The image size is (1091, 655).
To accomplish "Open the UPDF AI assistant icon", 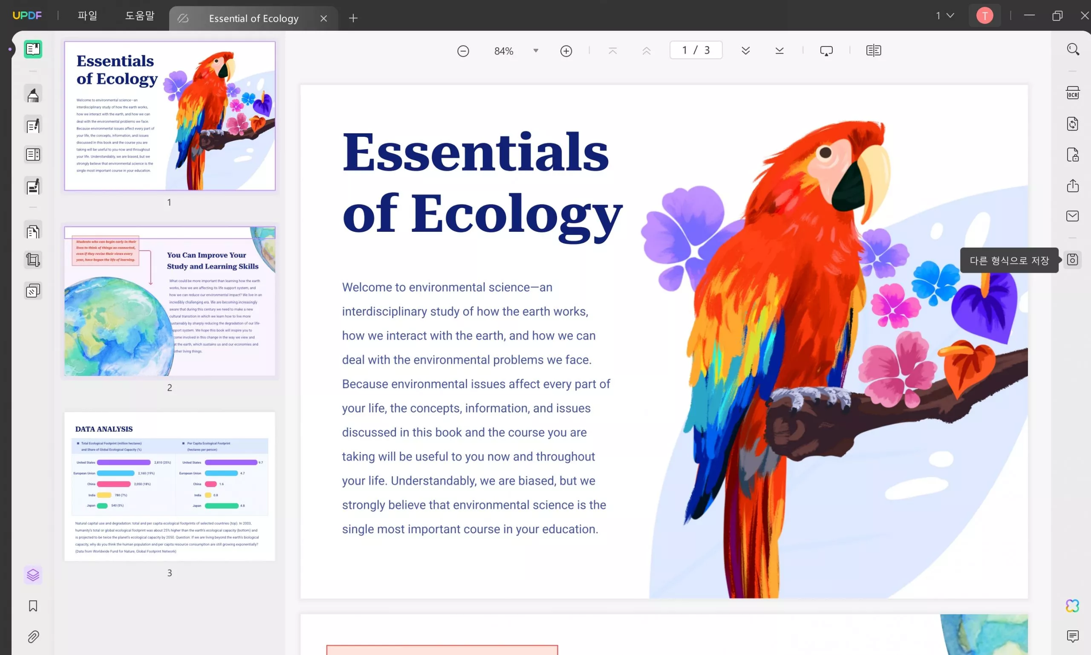I will (1073, 606).
